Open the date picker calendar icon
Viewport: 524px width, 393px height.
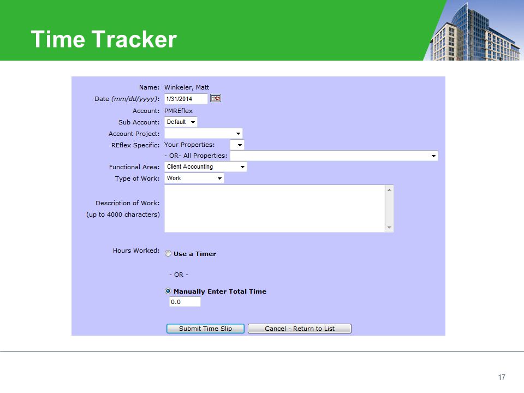coord(216,98)
